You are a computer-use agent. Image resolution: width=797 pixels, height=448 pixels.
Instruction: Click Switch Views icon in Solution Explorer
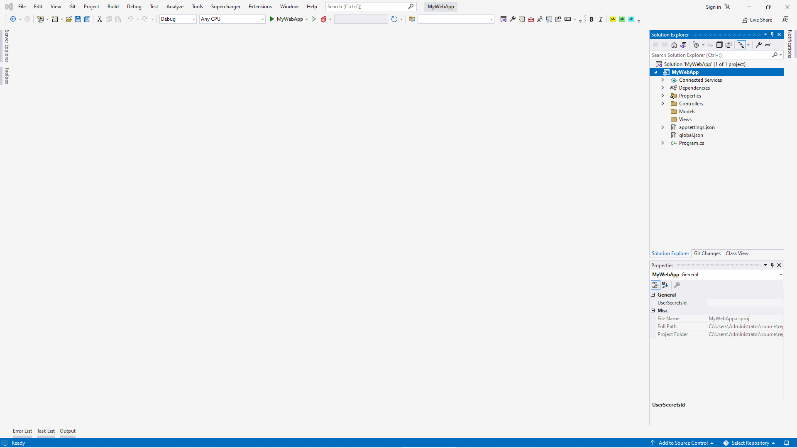pyautogui.click(x=683, y=45)
